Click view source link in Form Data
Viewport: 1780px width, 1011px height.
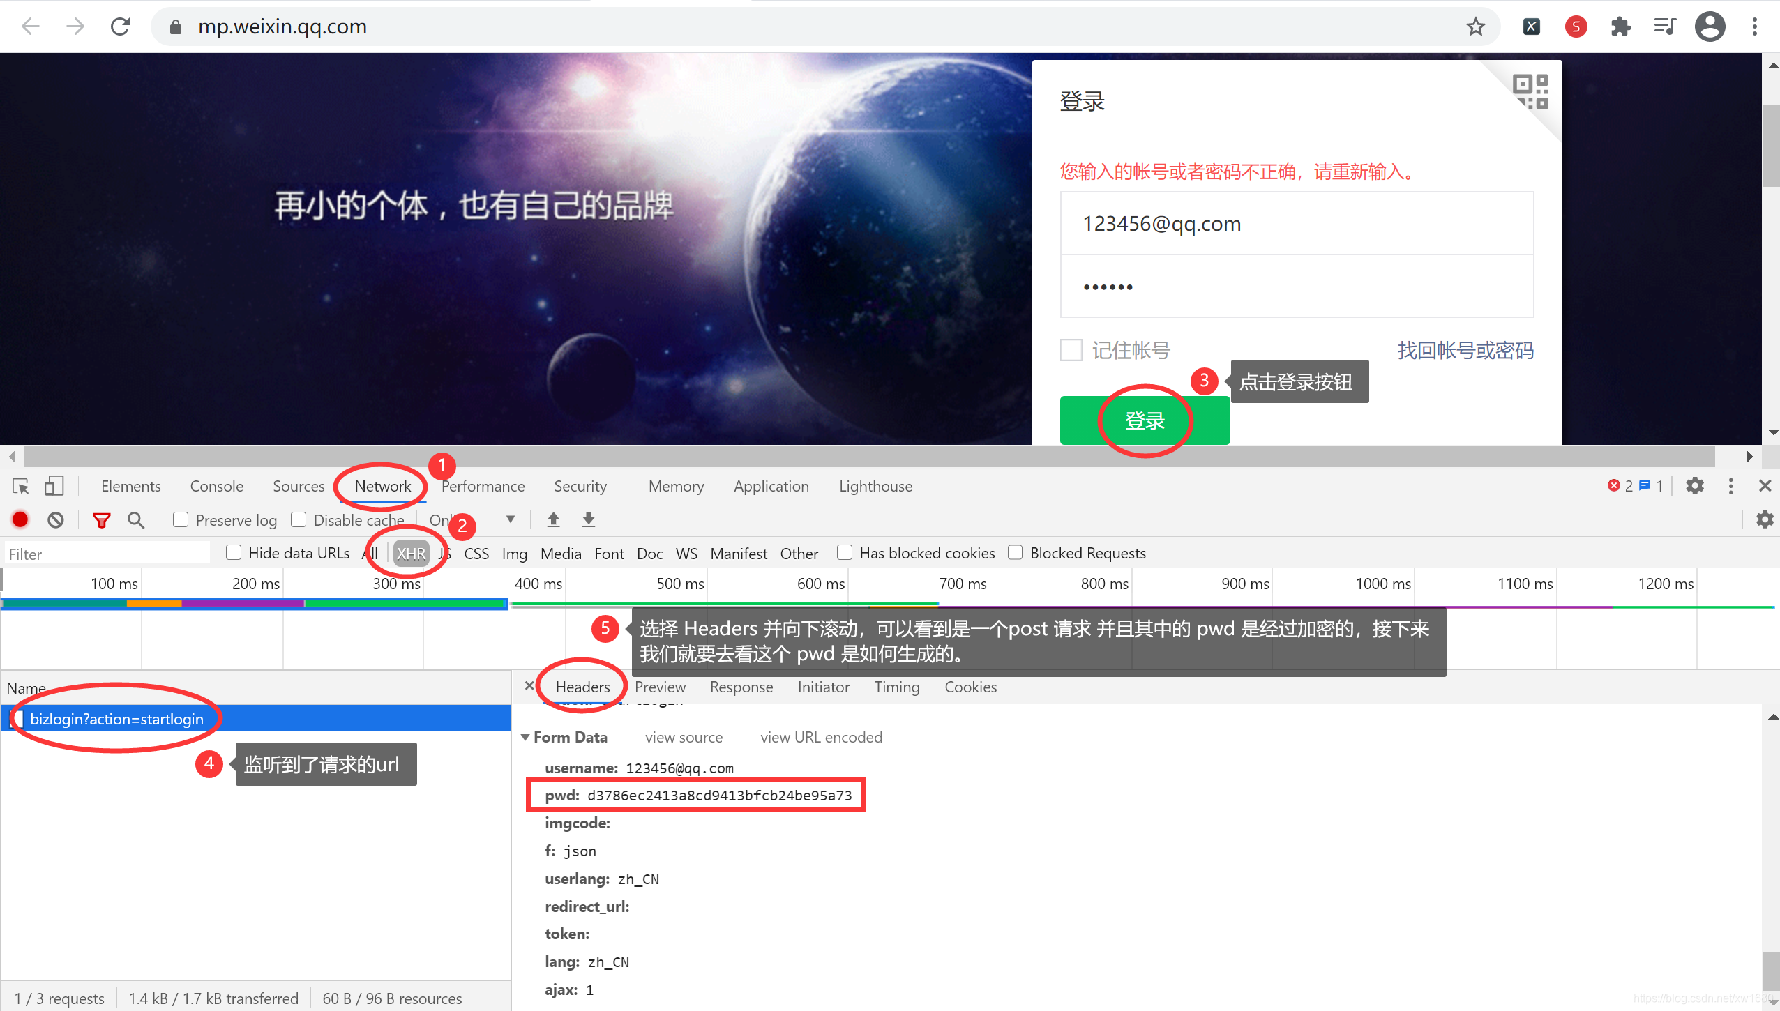(x=681, y=737)
